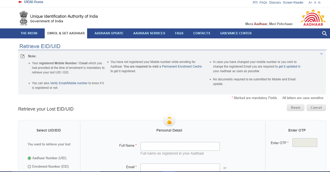The image size is (330, 172).
Task: Choose default text size with A icon
Action: [315, 2]
